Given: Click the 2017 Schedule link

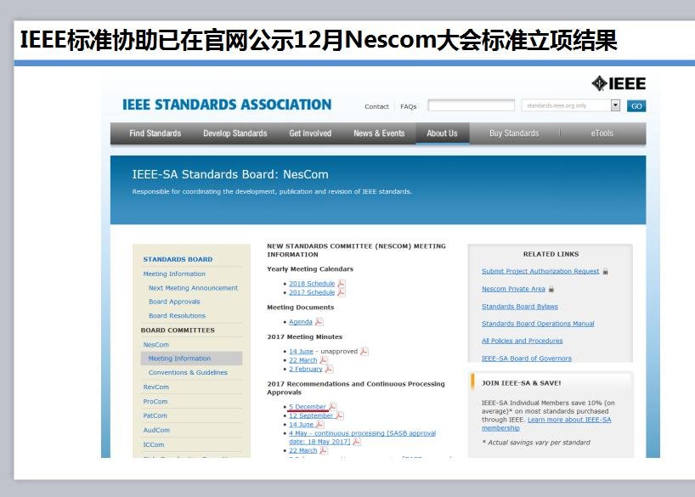Looking at the screenshot, I should [x=312, y=292].
